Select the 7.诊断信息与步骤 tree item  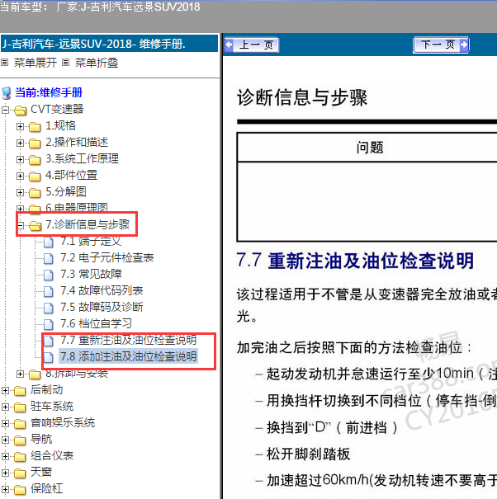point(88,224)
